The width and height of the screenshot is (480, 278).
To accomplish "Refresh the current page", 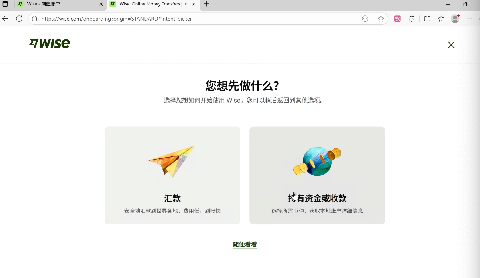I will [x=19, y=19].
